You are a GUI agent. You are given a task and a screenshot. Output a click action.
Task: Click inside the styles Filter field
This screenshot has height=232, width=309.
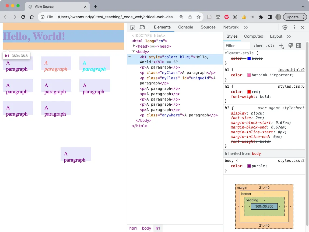[x=237, y=45]
